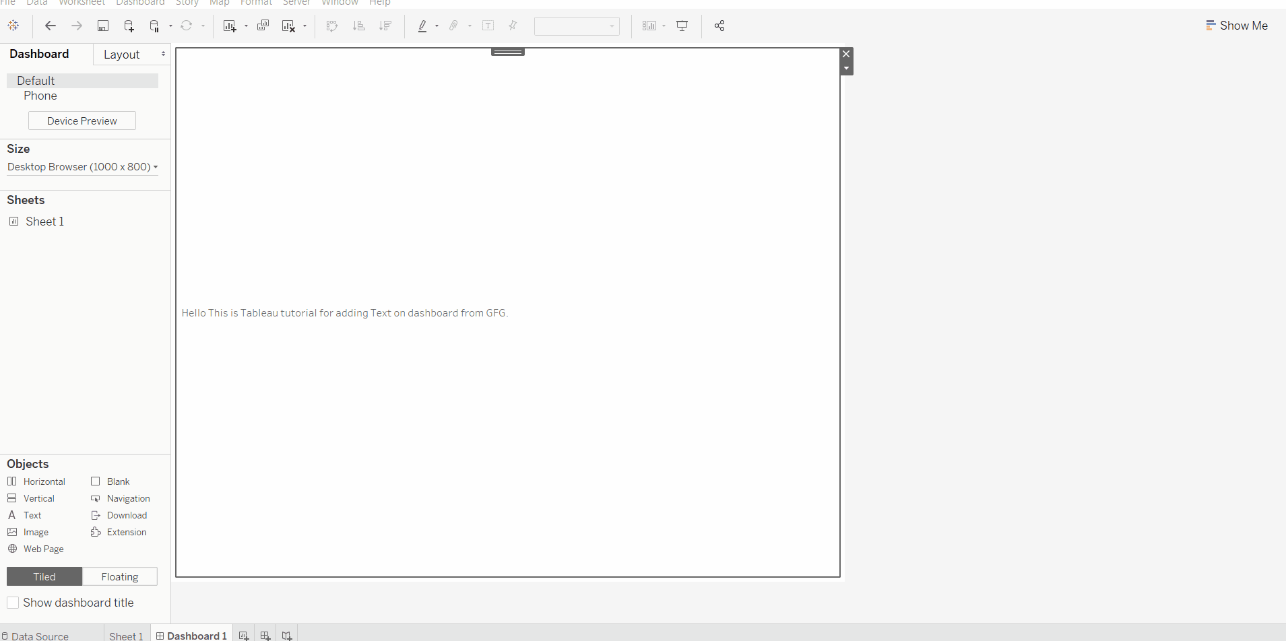Screen dimensions: 1286x641
Task: Enable Show dashboard title checkbox
Action: point(13,603)
